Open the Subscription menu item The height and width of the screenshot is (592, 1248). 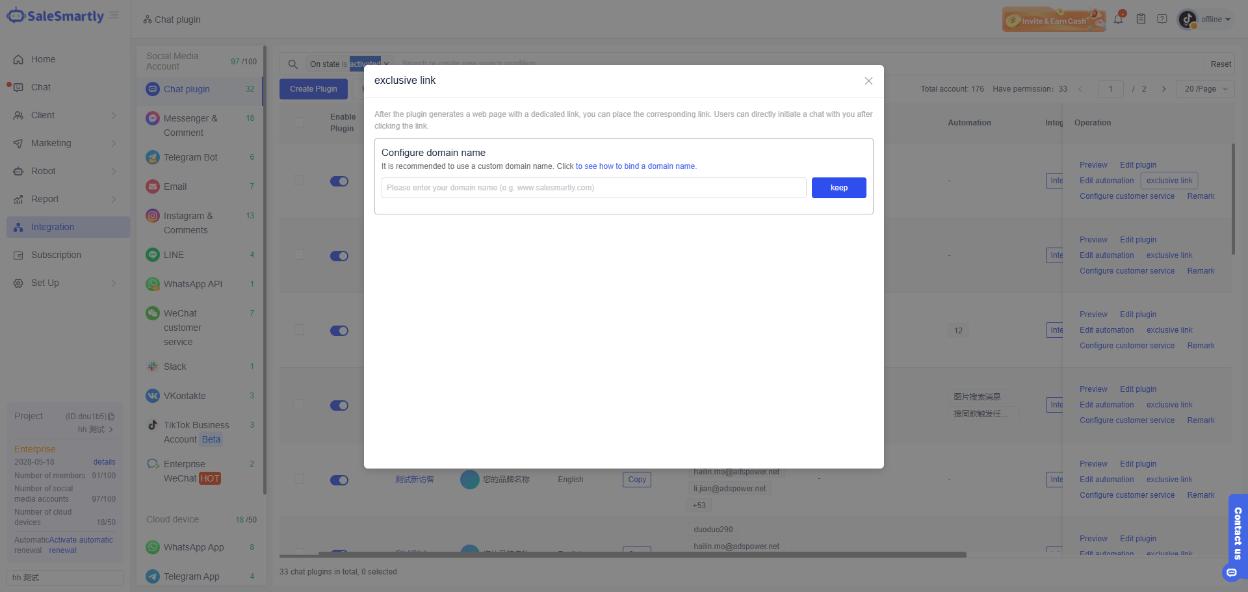pos(56,255)
